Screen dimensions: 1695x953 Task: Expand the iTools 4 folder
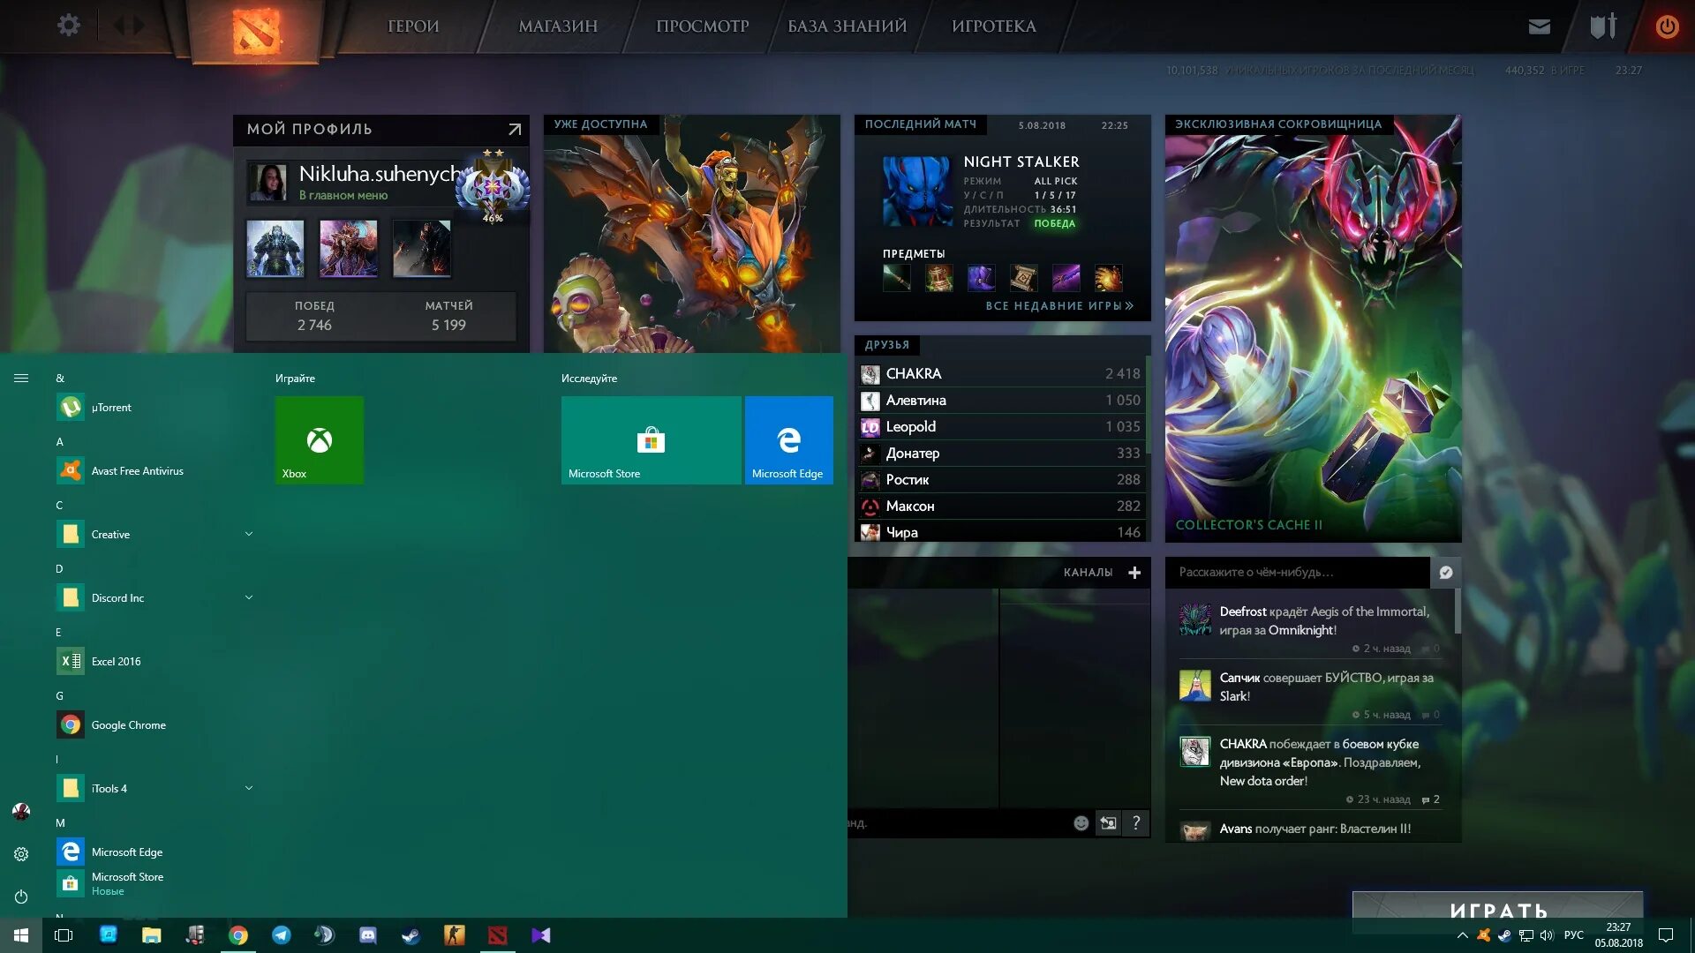point(248,789)
